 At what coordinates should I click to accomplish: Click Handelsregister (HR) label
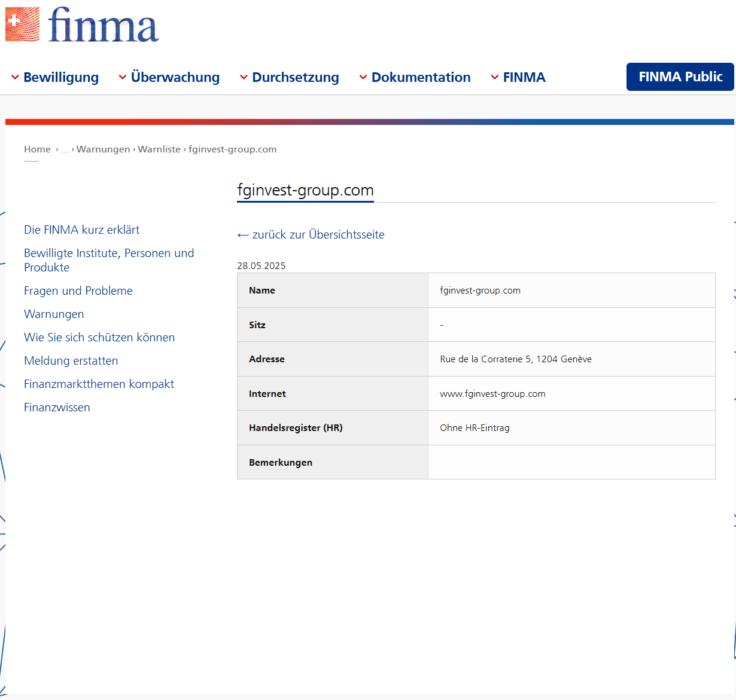tap(296, 428)
